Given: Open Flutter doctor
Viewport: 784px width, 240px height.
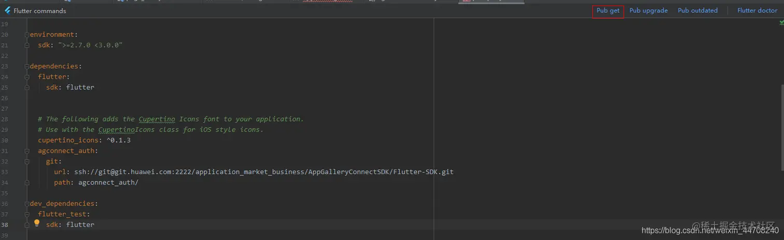Looking at the screenshot, I should pyautogui.click(x=757, y=10).
